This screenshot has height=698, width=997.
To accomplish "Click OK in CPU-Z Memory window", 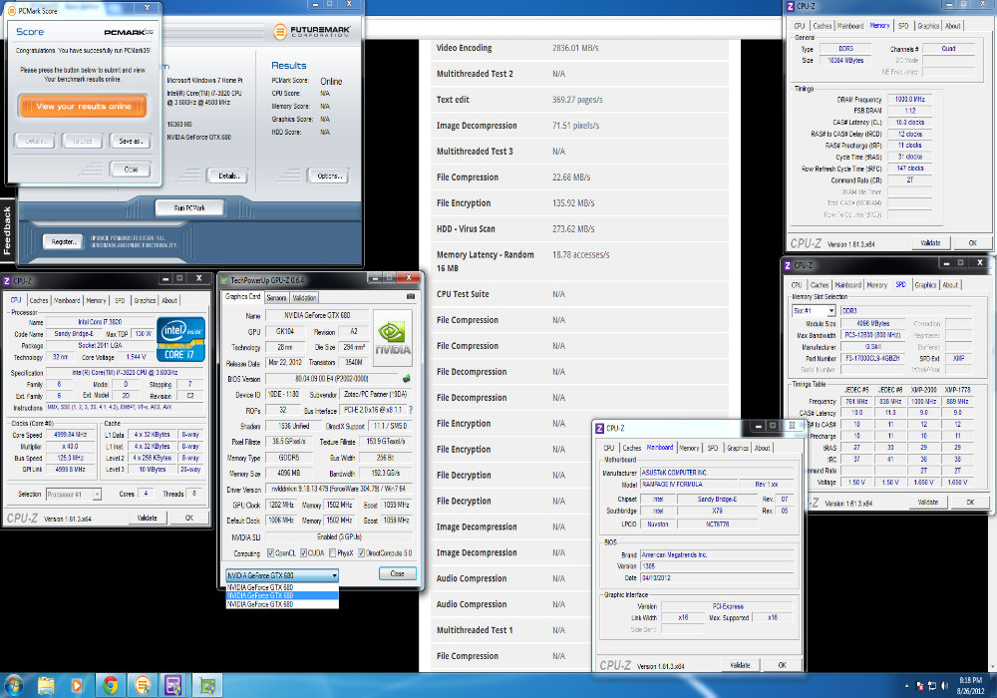I will [x=972, y=243].
